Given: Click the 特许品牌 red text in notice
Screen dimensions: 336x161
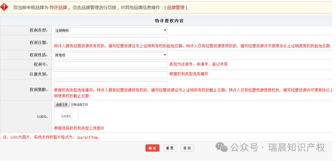Looking at the screenshot, I should coord(58,8).
